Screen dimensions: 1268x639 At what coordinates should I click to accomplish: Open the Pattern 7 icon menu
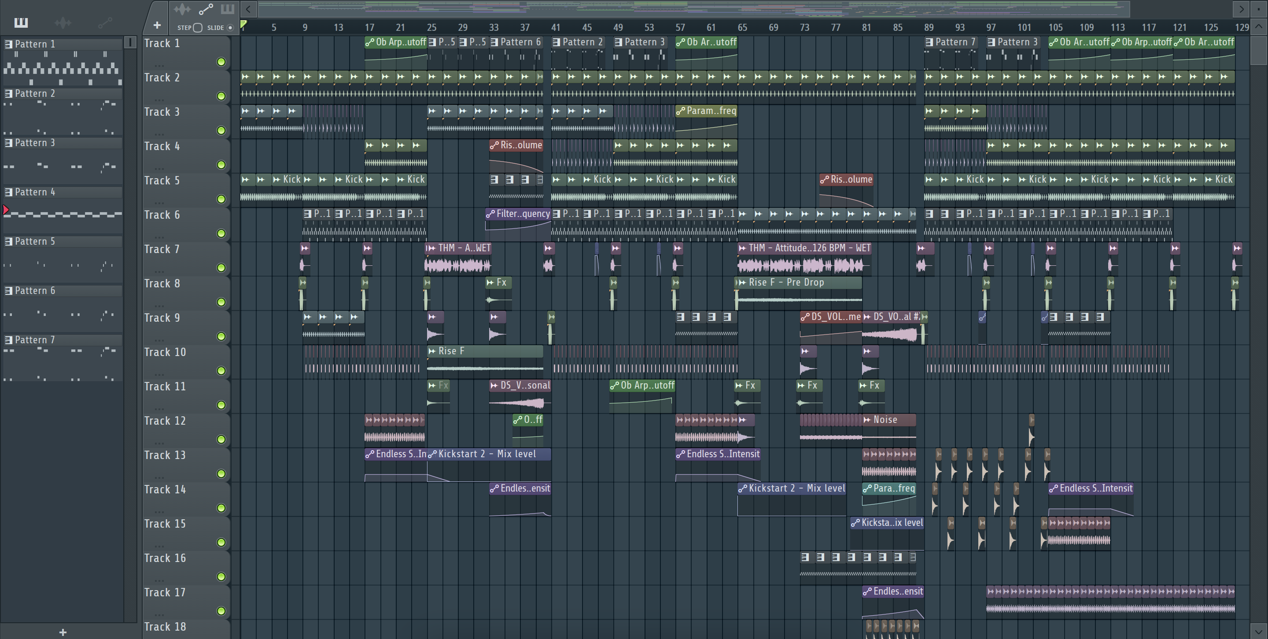tap(8, 340)
